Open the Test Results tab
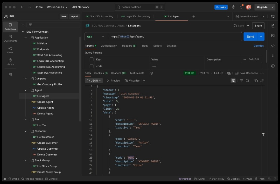This screenshot has width=280, height=184. pos(137,73)
